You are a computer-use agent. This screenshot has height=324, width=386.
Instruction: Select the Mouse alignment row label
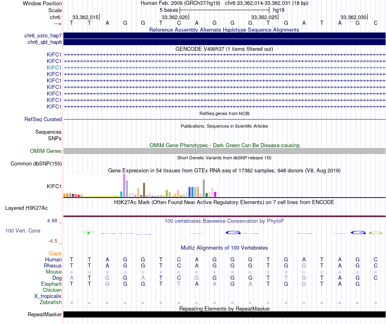[x=54, y=272]
